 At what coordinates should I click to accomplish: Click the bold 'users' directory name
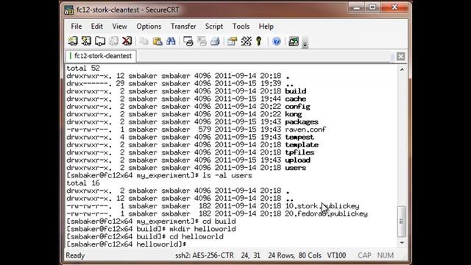pos(296,168)
